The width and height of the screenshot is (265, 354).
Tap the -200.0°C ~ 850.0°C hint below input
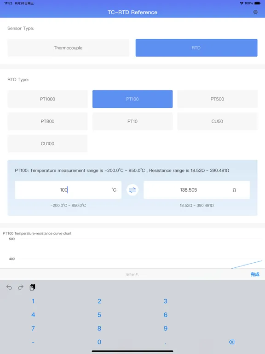point(68,206)
